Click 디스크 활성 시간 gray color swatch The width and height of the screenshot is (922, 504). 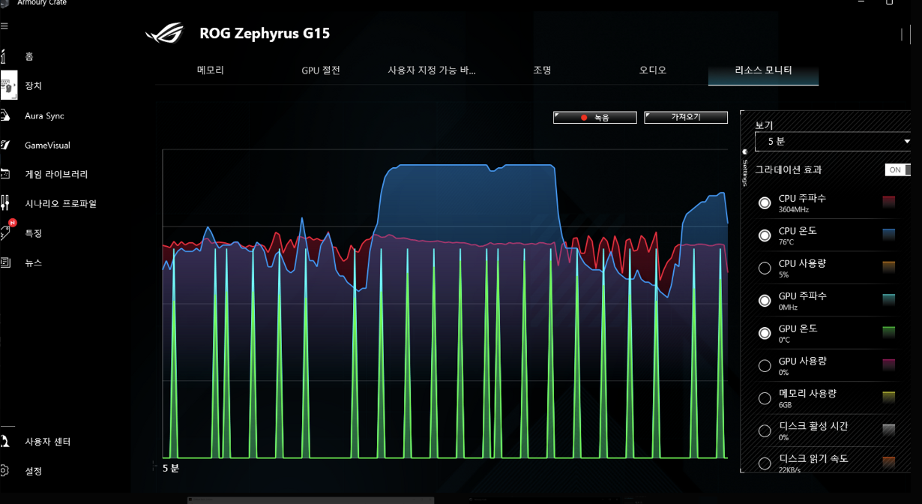888,430
